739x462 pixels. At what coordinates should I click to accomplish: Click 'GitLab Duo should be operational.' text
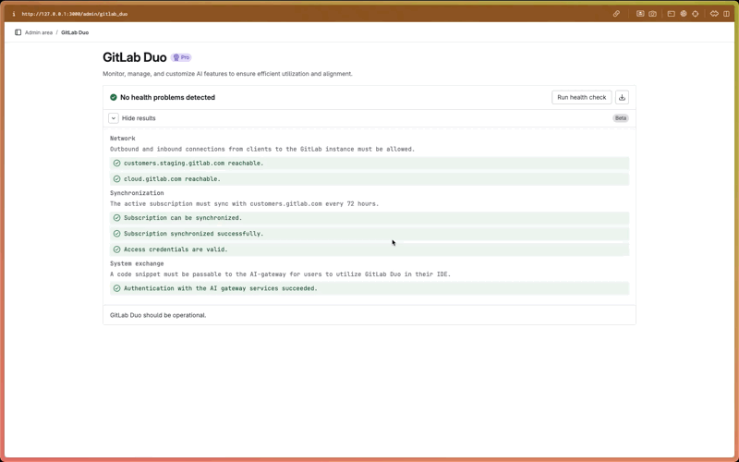158,315
